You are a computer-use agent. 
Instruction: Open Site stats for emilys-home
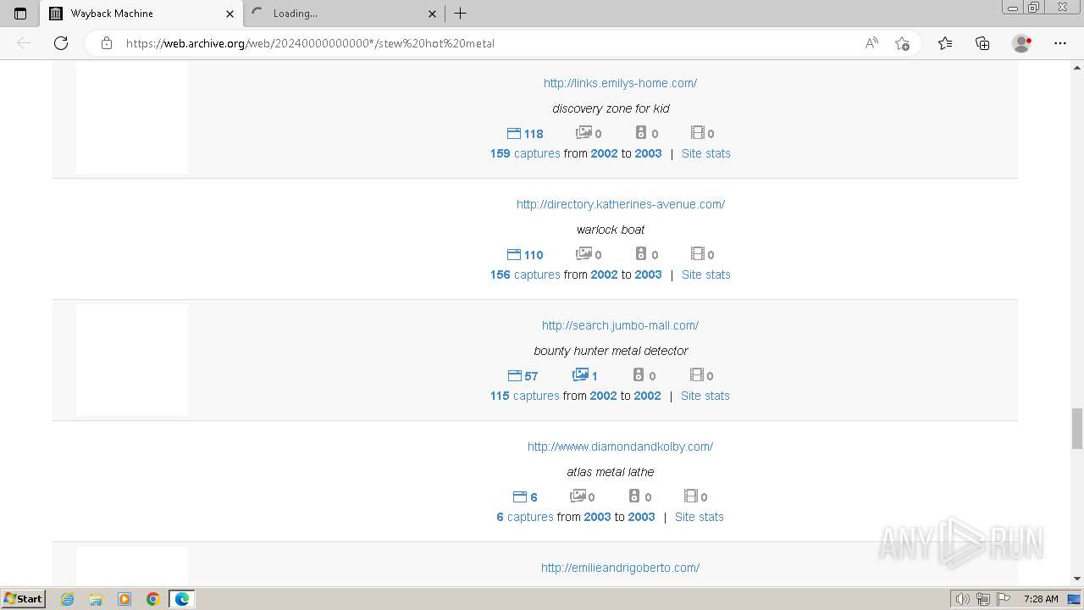pos(705,153)
